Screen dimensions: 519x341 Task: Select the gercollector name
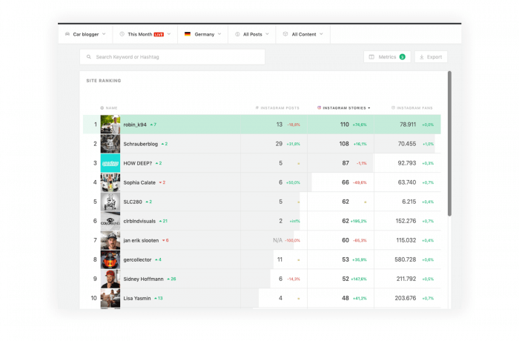(137, 260)
